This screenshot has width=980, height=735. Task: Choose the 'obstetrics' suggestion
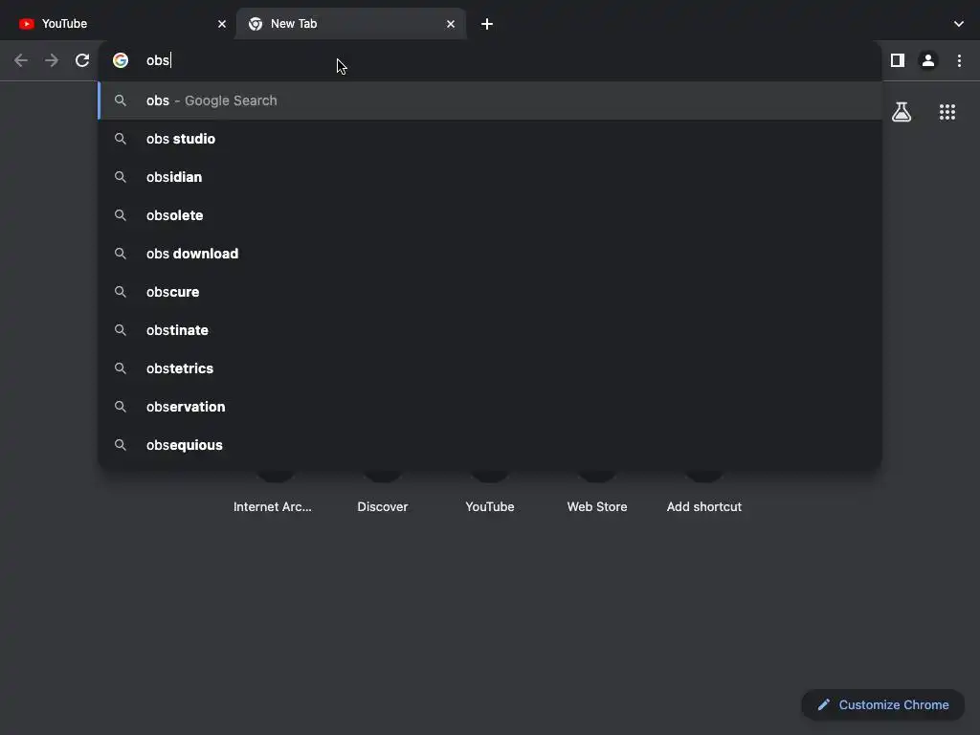490,368
